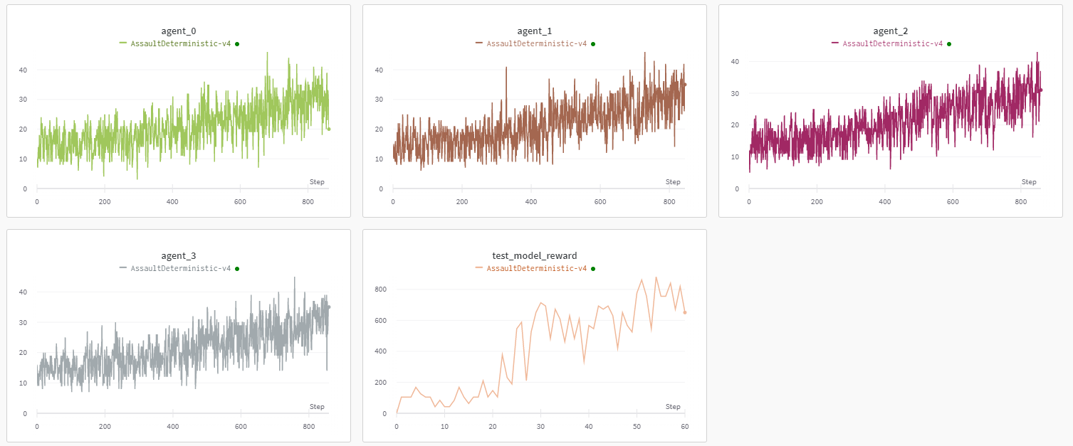Click the Step axis label in test_model_reward chart
Screen dimensions: 1073x446
(x=673, y=407)
